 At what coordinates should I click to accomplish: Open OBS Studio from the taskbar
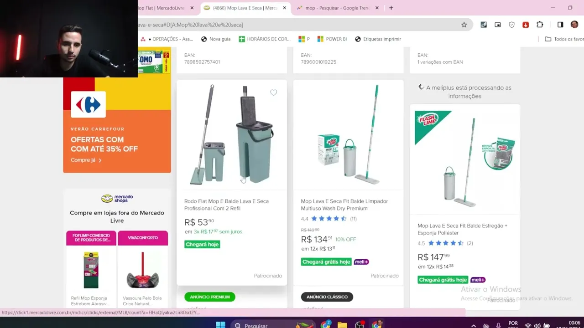click(360, 325)
